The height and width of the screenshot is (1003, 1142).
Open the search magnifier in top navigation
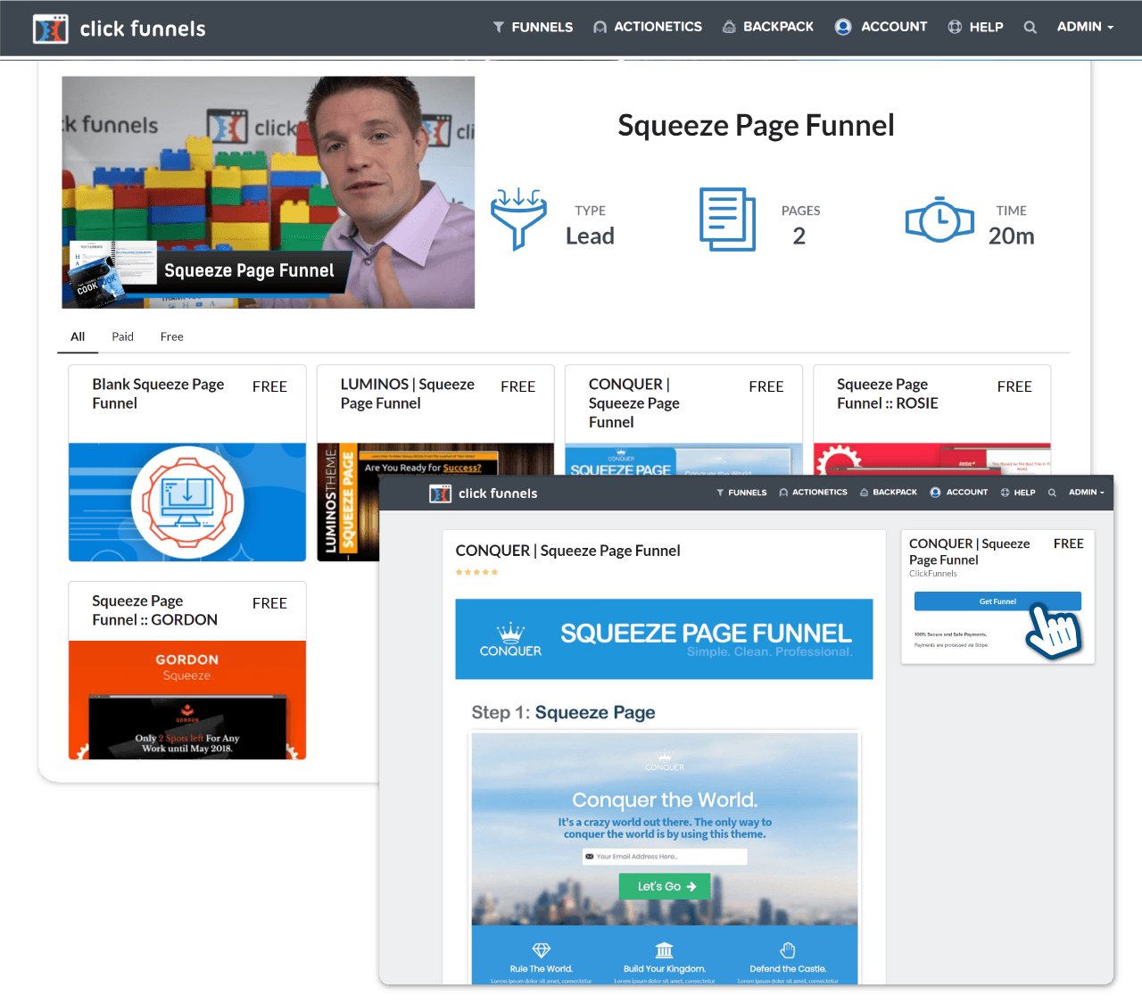[1030, 28]
